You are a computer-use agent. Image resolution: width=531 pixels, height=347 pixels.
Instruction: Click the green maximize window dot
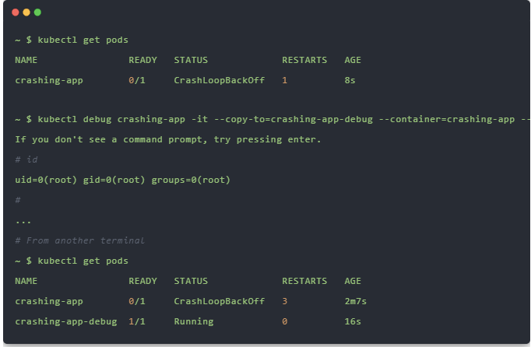pos(37,12)
